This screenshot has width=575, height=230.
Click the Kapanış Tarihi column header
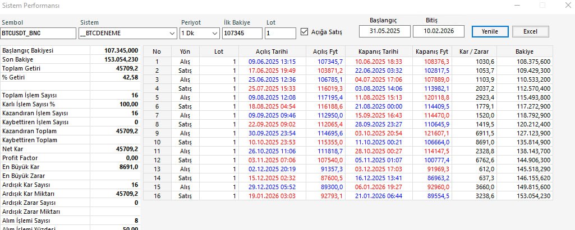(379, 51)
